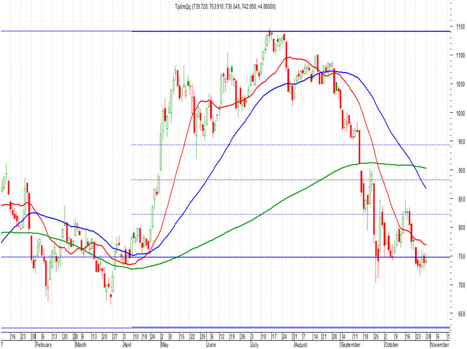
Task: Pick date tick 19 on the time axis
Action: pos(232,337)
